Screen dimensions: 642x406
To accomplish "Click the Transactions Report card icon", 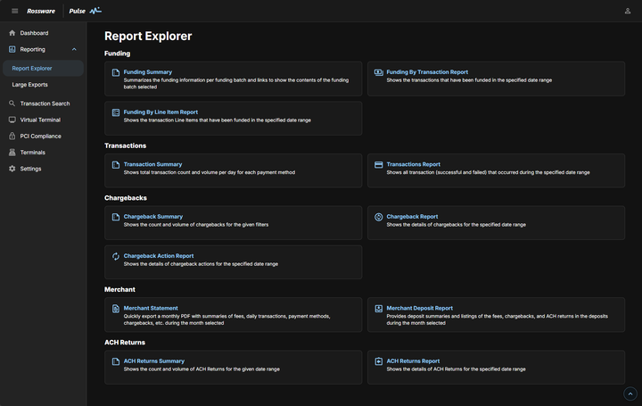I will pos(379,164).
